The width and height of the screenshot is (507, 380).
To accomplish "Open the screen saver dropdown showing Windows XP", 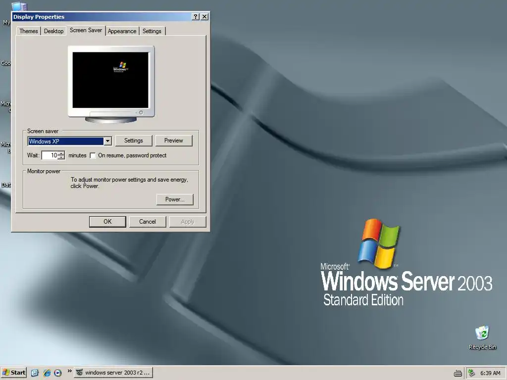I will 107,141.
